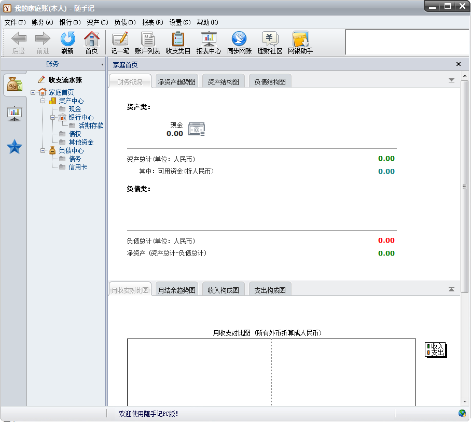
Task: Select the blue star favorites sidebar icon
Action: click(x=14, y=147)
